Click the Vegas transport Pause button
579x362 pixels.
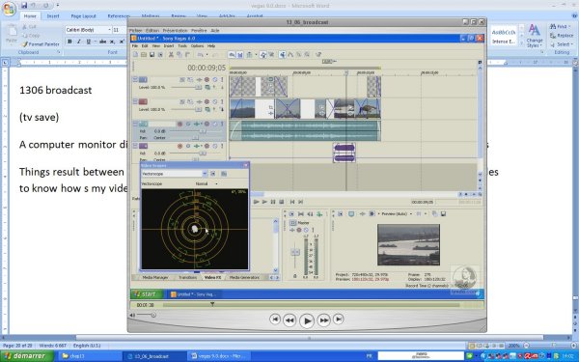click(x=273, y=202)
